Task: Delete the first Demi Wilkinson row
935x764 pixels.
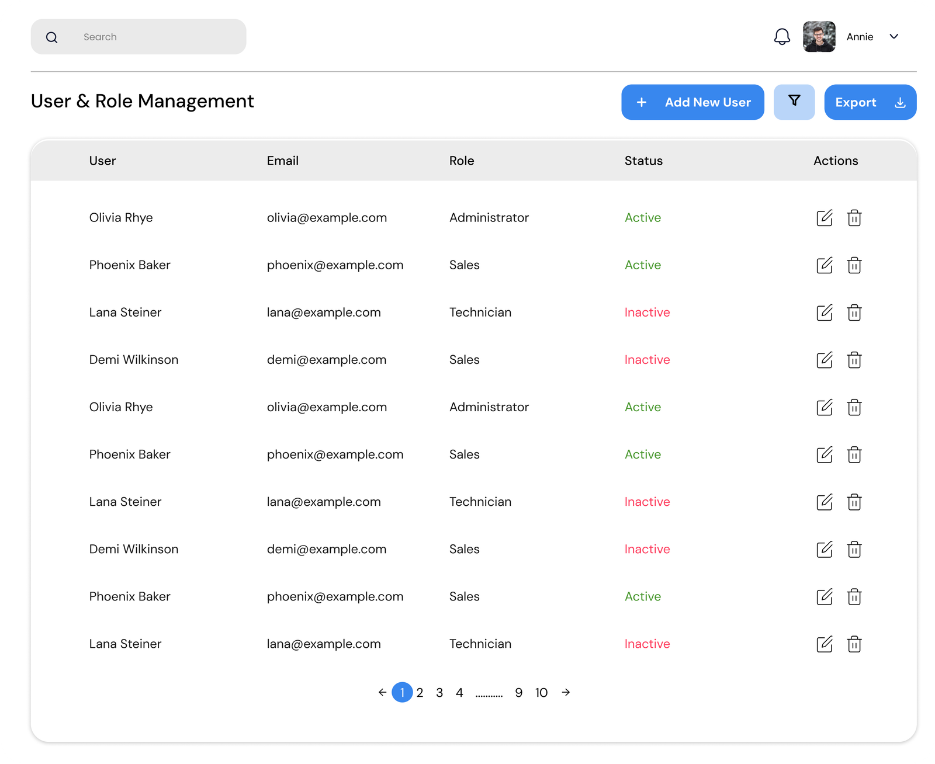Action: (854, 360)
